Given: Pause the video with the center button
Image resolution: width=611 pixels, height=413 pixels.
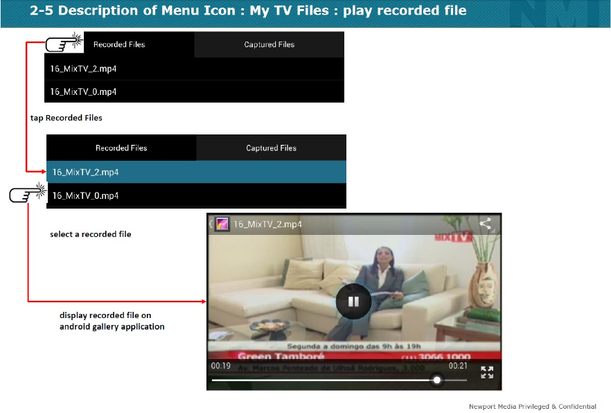Looking at the screenshot, I should click(353, 301).
